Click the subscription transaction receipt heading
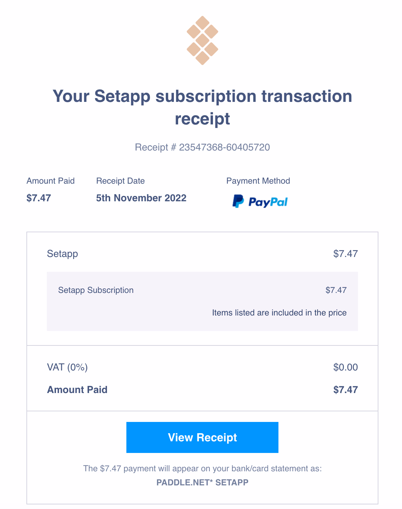The width and height of the screenshot is (402, 509). [202, 107]
